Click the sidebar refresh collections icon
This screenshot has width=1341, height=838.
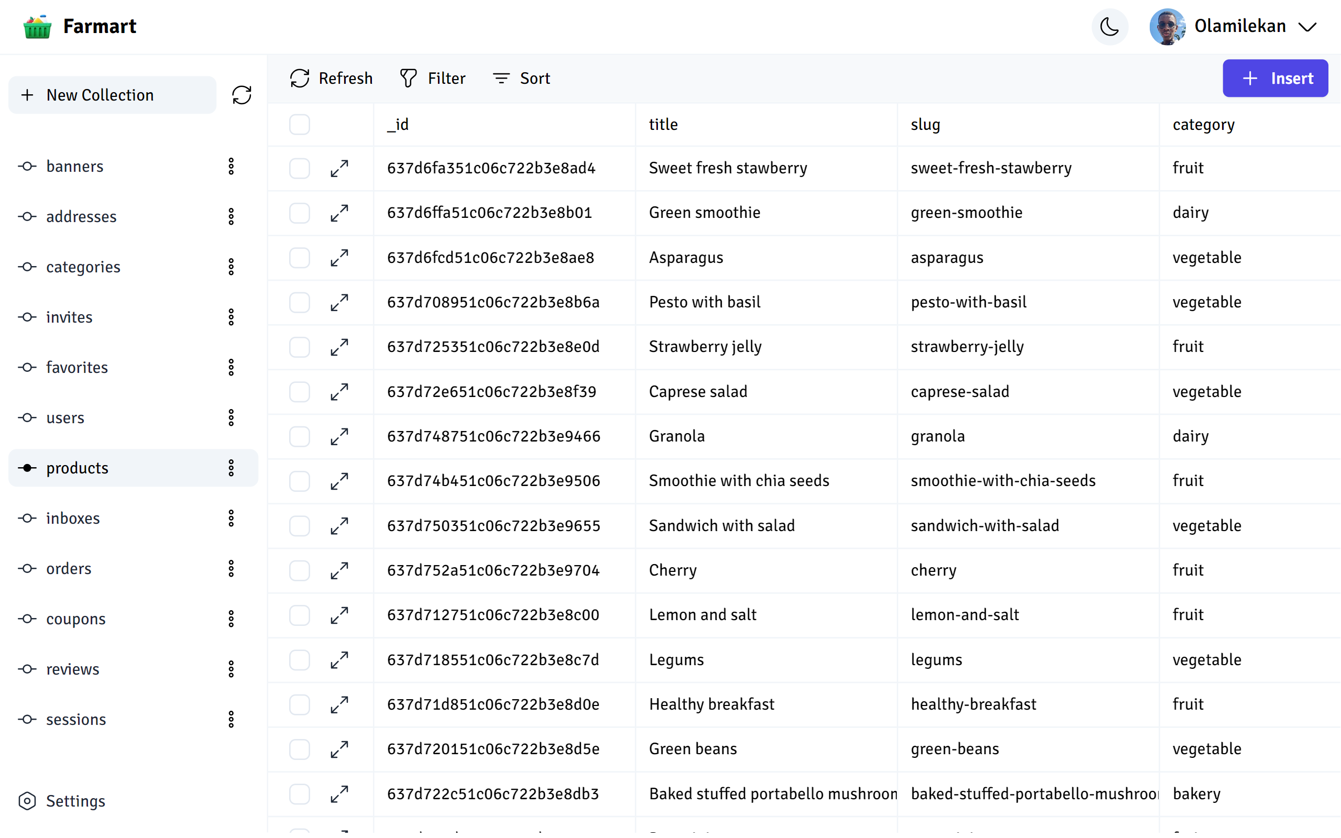(241, 95)
